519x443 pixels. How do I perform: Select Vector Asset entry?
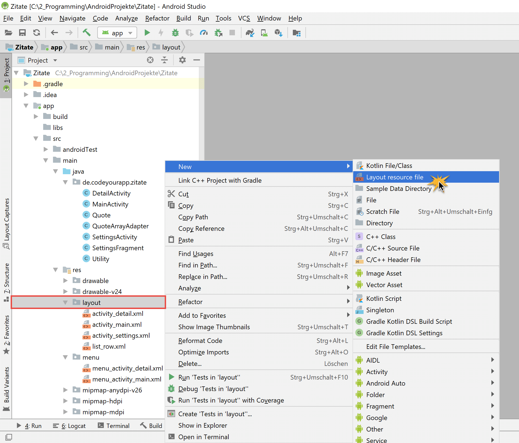pyautogui.click(x=426, y=285)
